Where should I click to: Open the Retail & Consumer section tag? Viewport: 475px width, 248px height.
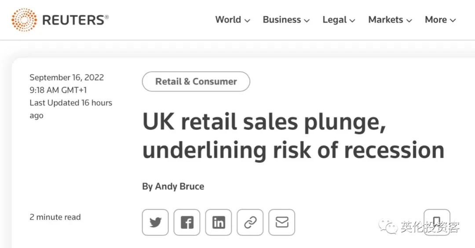(196, 81)
